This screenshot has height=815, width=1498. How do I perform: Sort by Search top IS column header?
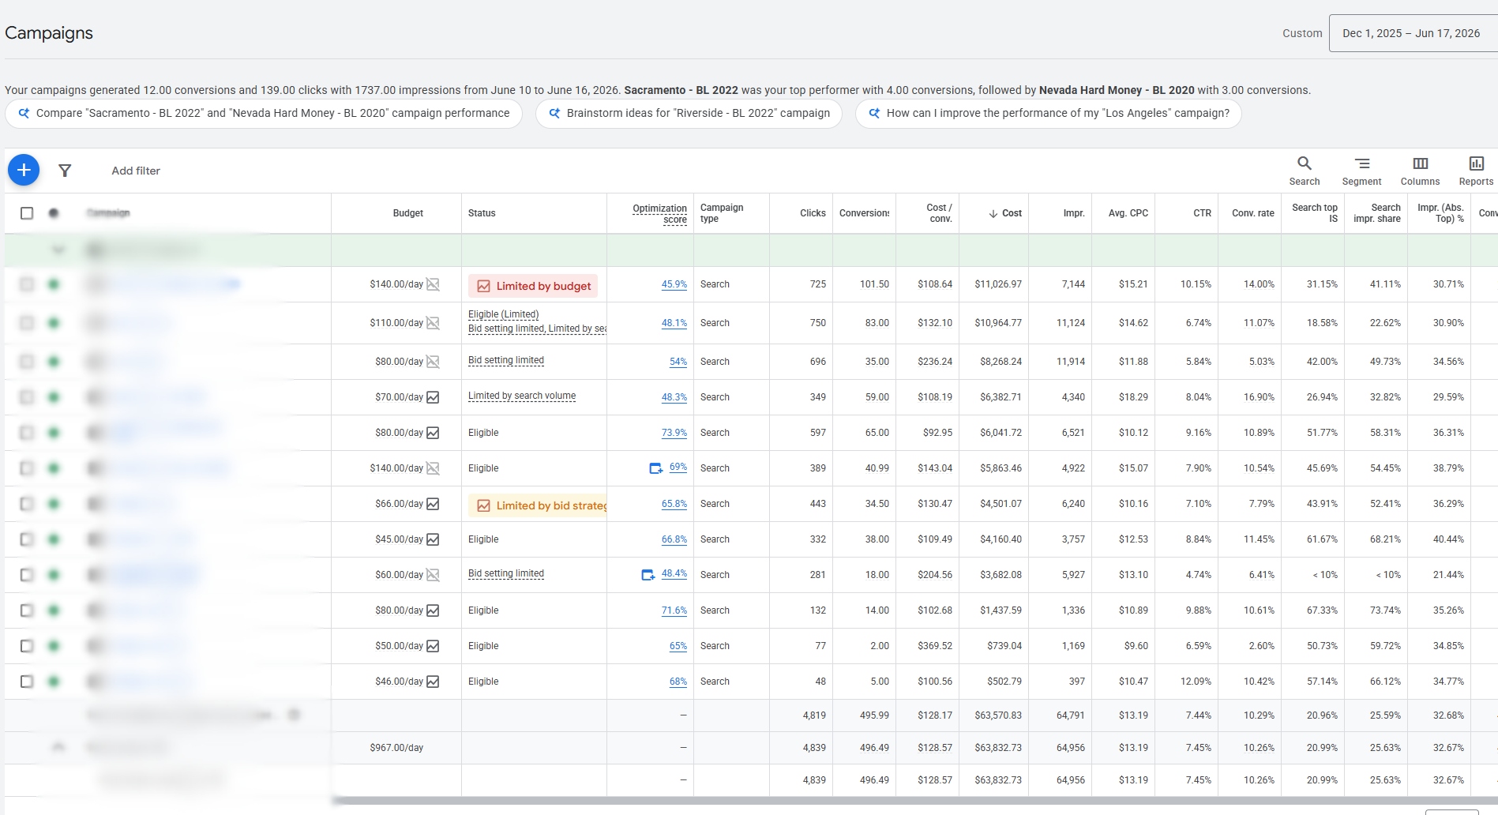pos(1315,213)
